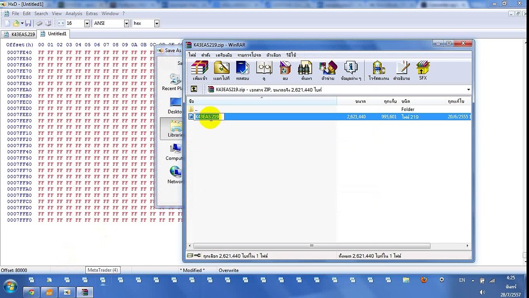Open the WinRAR เครื่องมือ (Tools) menu
The width and height of the screenshot is (529, 298).
224,55
